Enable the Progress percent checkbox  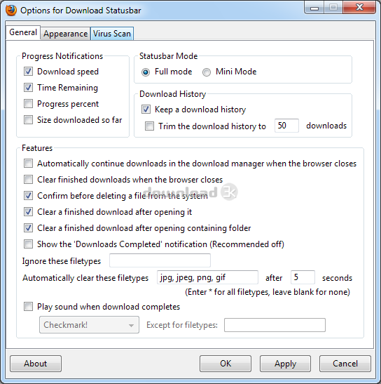click(x=28, y=104)
